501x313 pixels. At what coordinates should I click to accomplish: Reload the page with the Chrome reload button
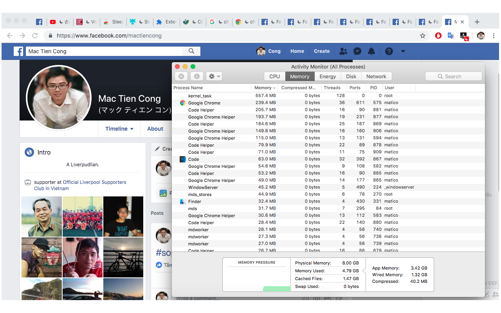click(35, 36)
